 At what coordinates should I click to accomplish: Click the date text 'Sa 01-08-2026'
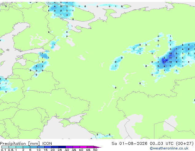click(129, 144)
